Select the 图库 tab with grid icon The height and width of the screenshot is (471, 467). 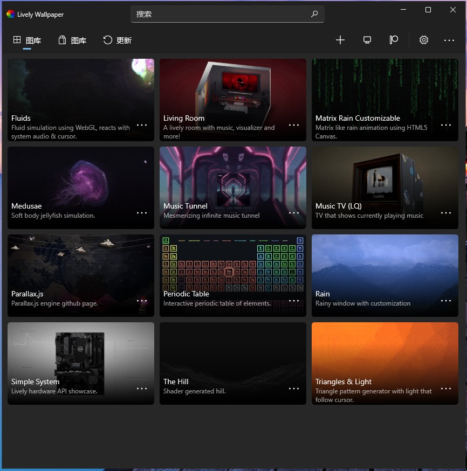point(27,40)
